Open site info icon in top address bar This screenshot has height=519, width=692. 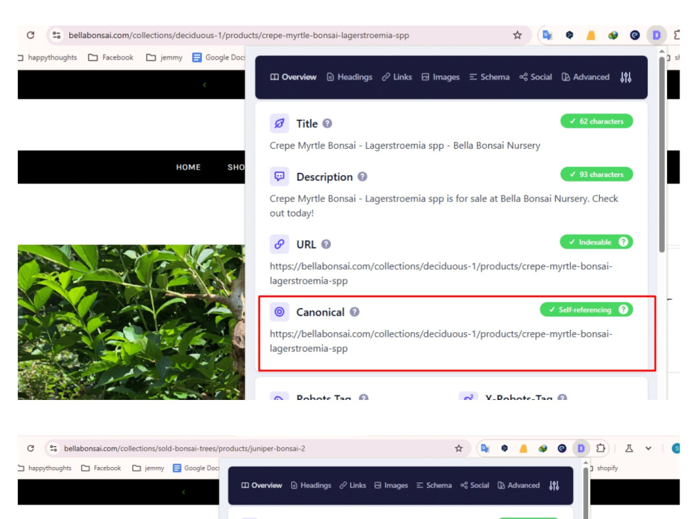[x=57, y=35]
